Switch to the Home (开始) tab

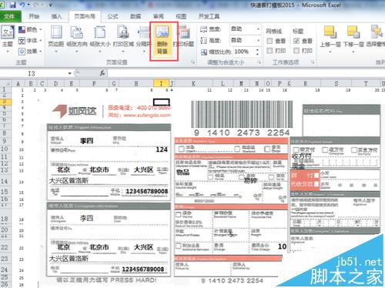(x=34, y=16)
